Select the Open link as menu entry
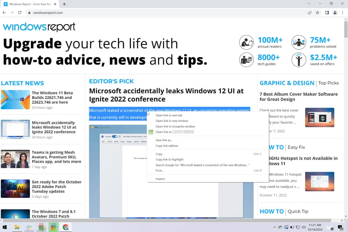This screenshot has width=348, height=232. (x=208, y=132)
